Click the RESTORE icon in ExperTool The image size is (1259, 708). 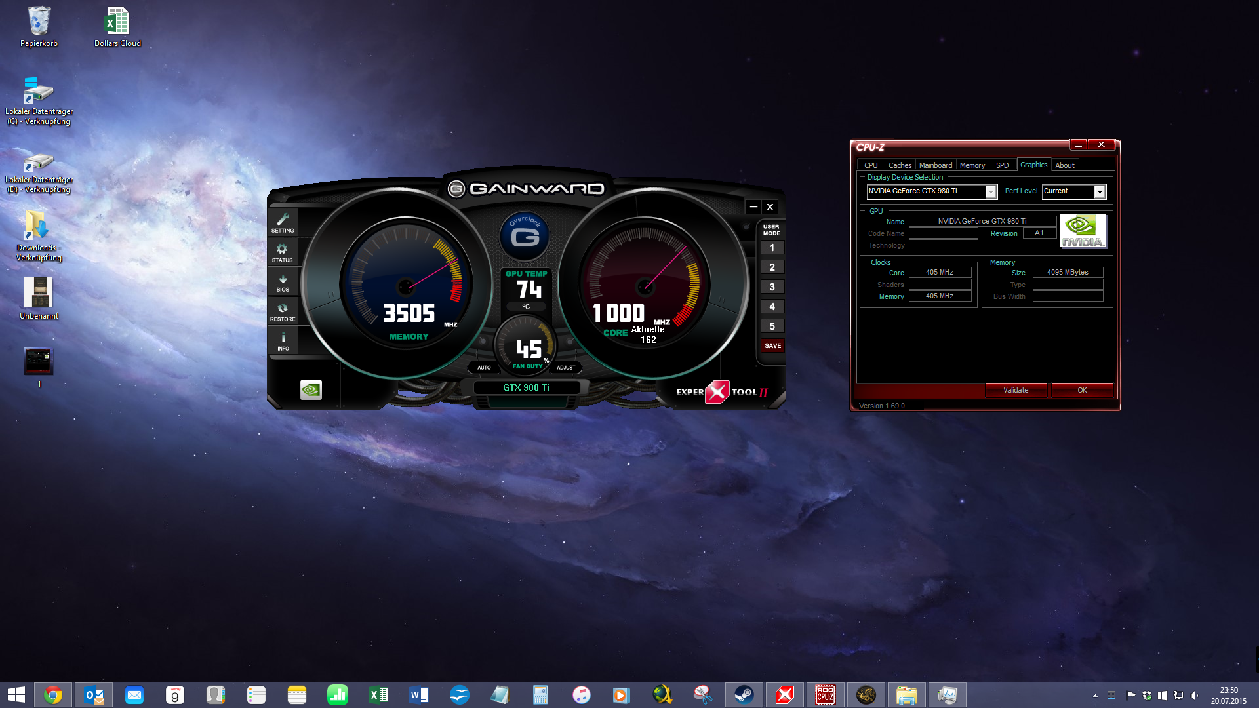[283, 311]
